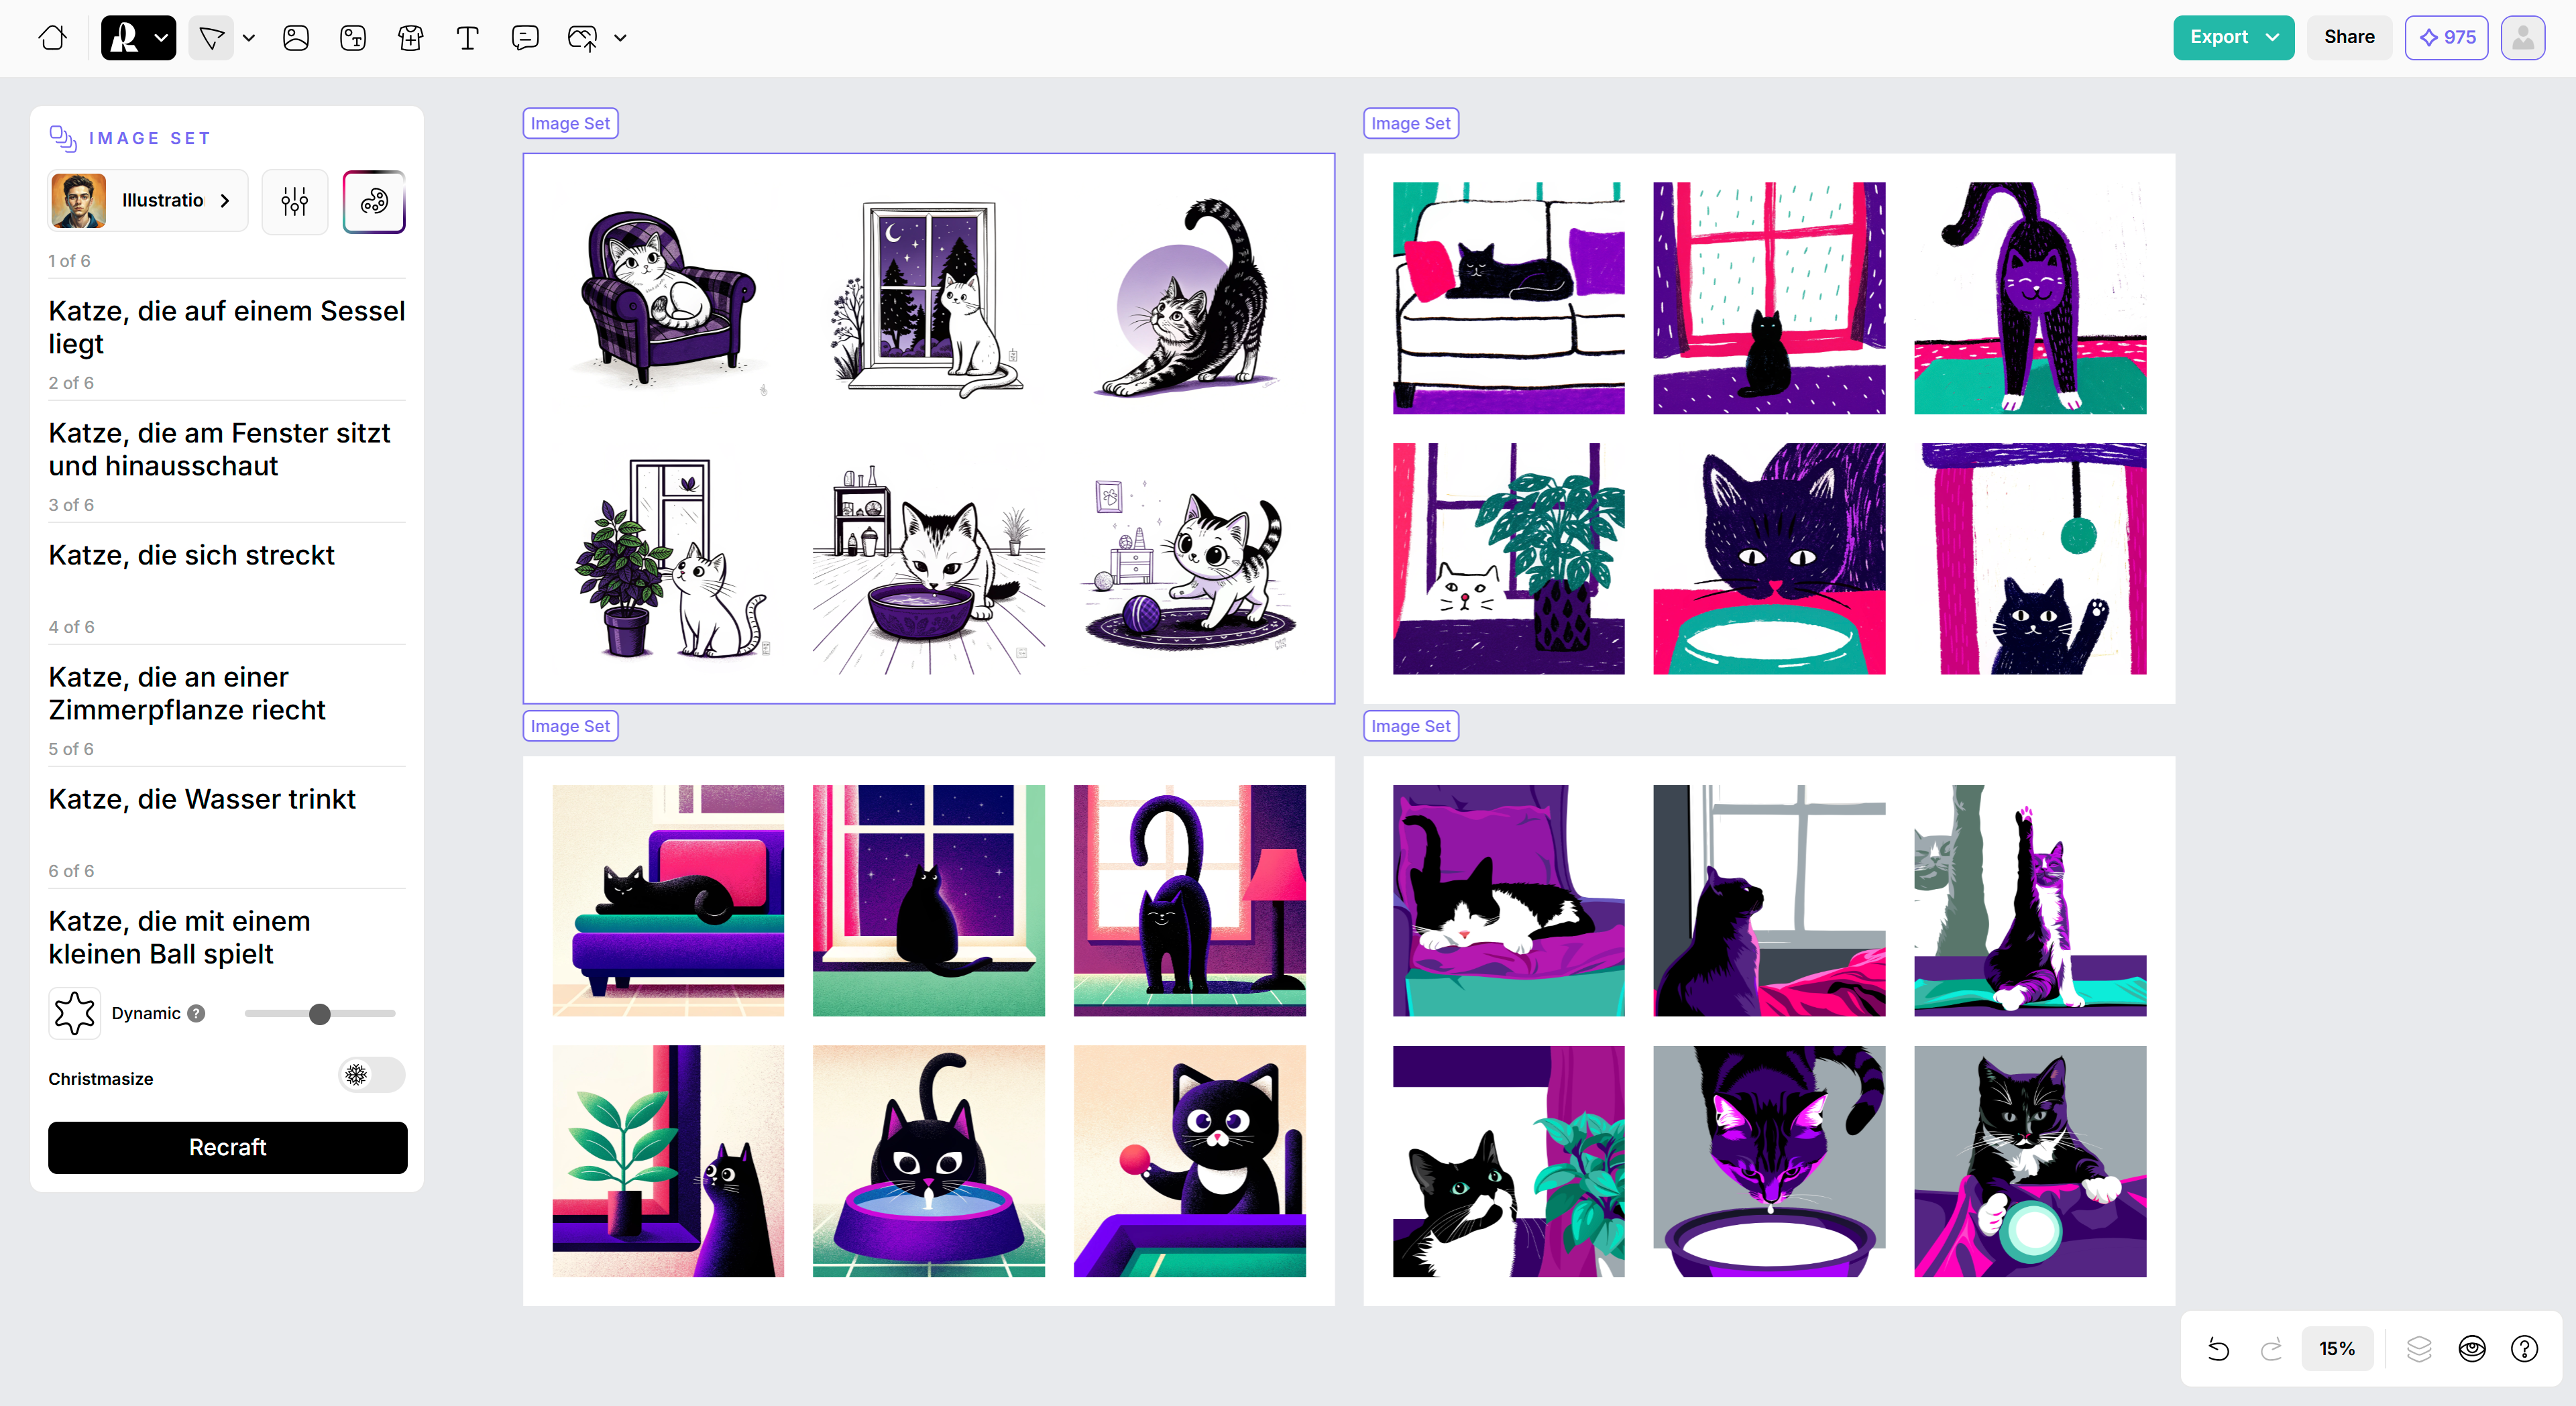Enable the Dynamic style option
Image resolution: width=2576 pixels, height=1406 pixels.
point(74,1013)
